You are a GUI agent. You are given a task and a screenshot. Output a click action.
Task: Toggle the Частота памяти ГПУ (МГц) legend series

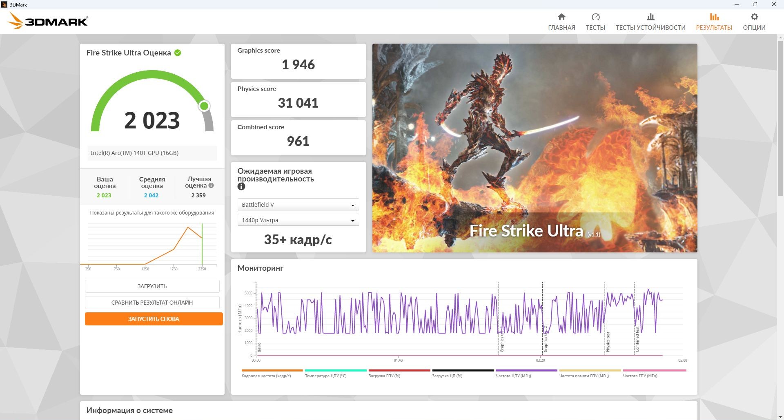click(590, 374)
